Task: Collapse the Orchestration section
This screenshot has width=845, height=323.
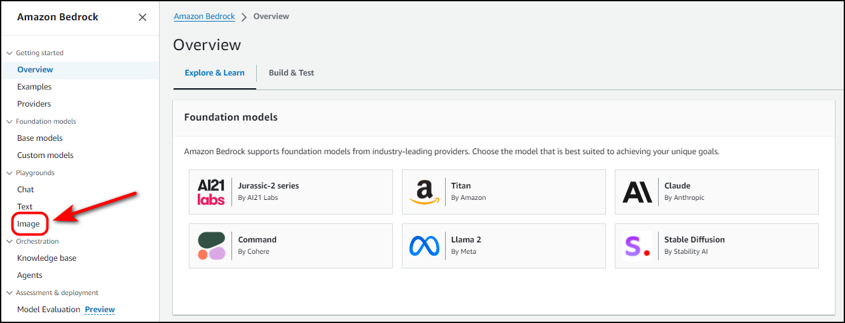Action: tap(10, 241)
